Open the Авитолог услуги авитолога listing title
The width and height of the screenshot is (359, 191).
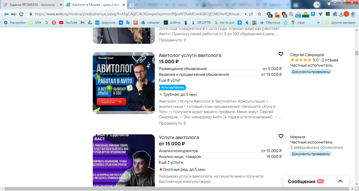[x=190, y=55]
